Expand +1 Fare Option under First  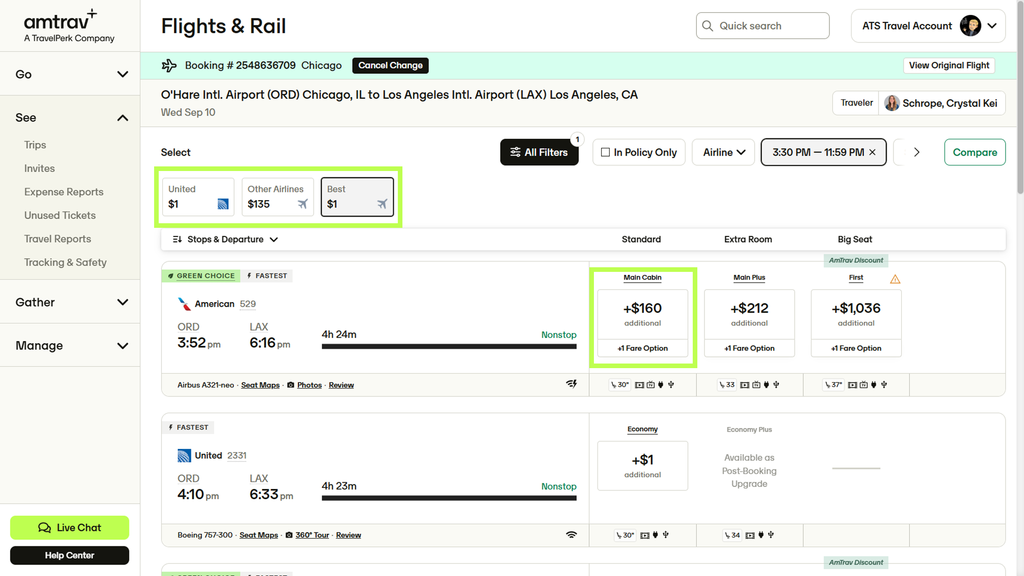point(856,348)
